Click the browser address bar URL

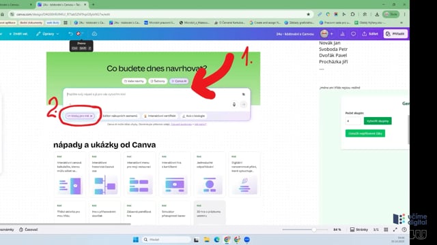pos(63,14)
